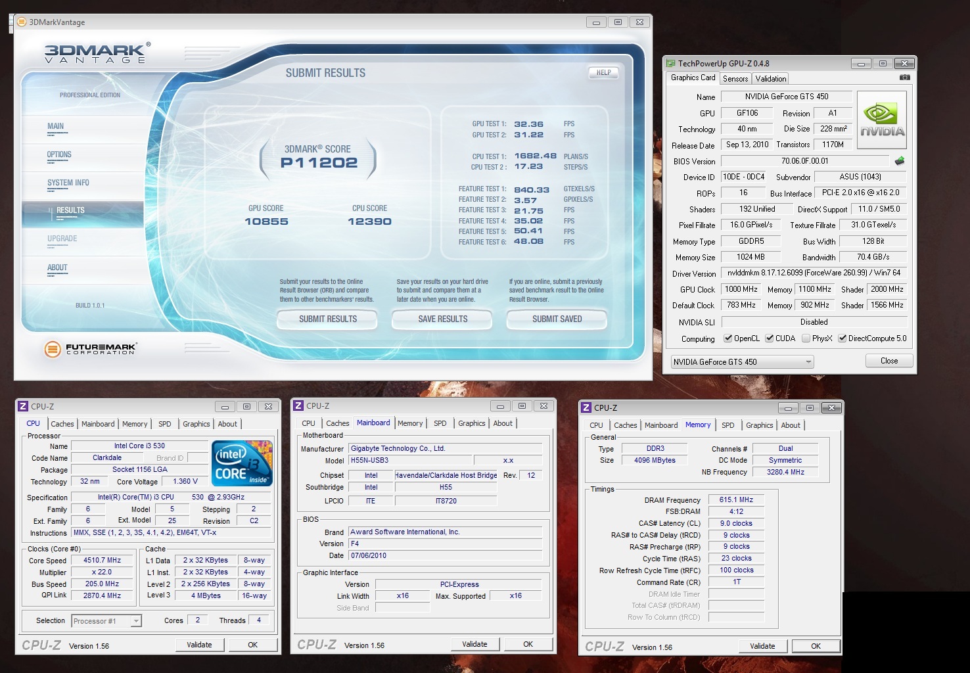Switch to the Sensors tab in GPU-Z

[x=735, y=78]
